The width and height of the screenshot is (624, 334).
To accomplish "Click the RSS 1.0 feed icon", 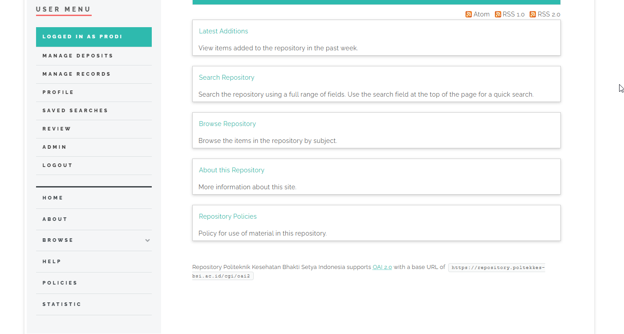I will point(498,14).
